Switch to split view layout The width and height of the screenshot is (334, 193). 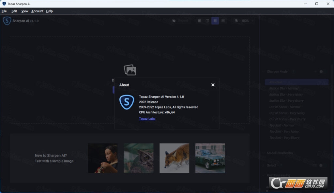(207, 21)
